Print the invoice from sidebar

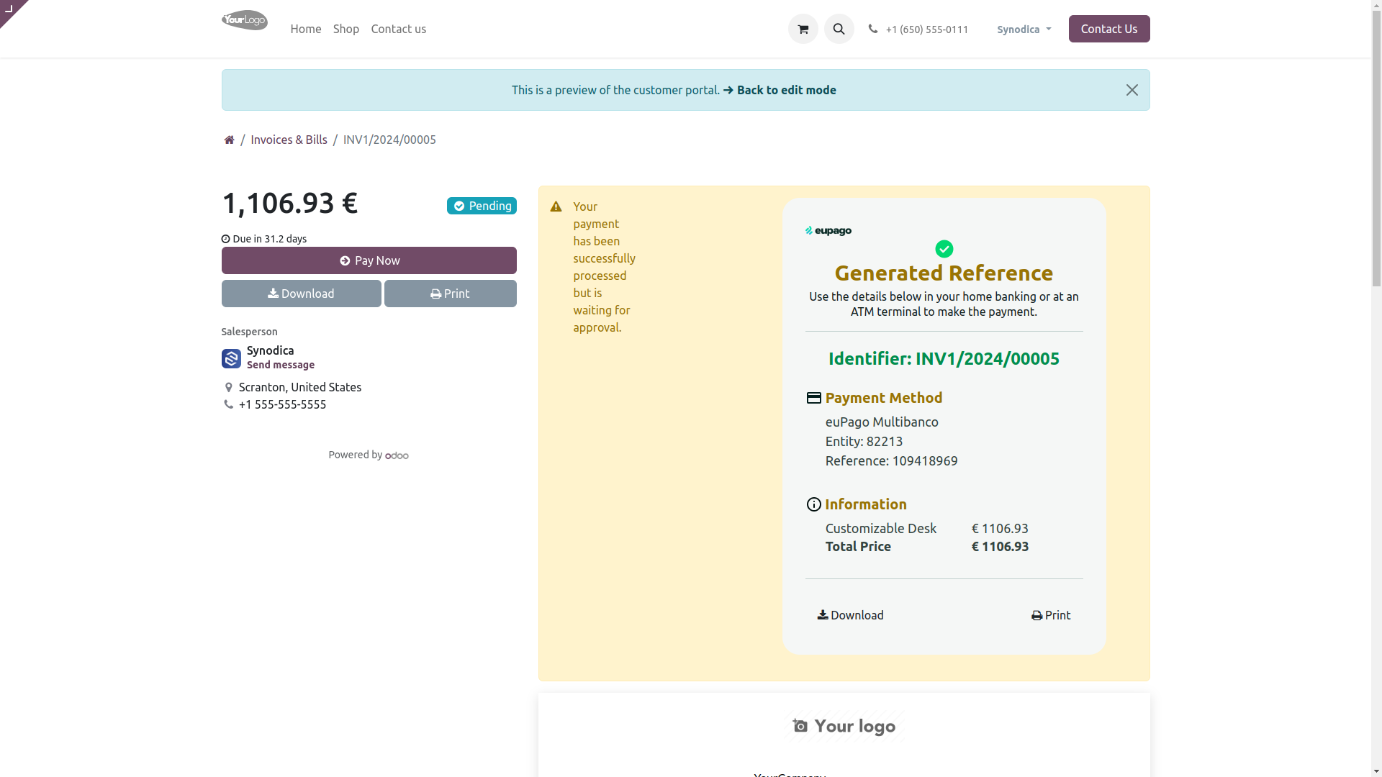tap(450, 294)
